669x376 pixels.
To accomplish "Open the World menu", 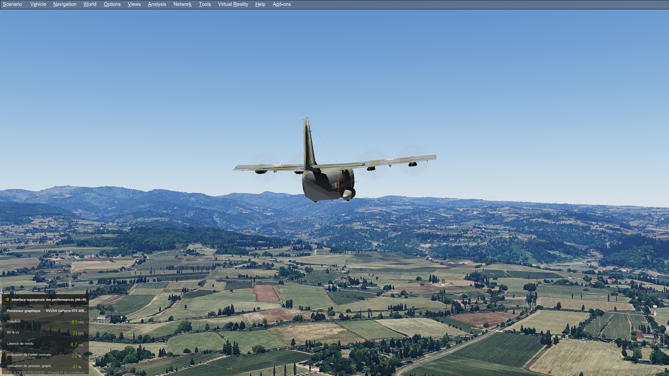I will point(90,4).
